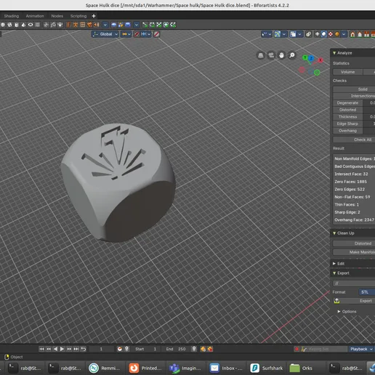The height and width of the screenshot is (375, 375).
Task: Open Surfshark from the taskbar
Action: coord(267,368)
